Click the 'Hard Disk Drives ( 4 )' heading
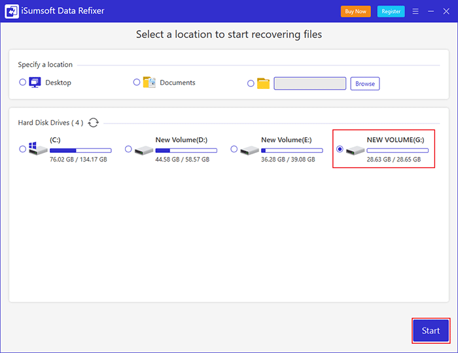This screenshot has height=353, width=458. 50,123
